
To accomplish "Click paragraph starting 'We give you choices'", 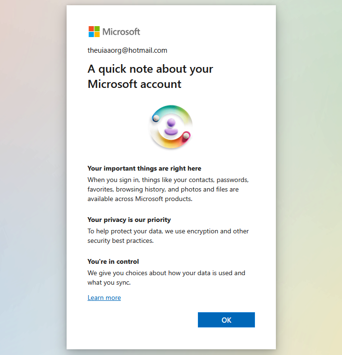I will point(166,278).
